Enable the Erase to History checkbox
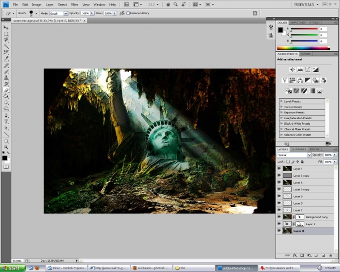The height and width of the screenshot is (272, 340). tap(128, 13)
